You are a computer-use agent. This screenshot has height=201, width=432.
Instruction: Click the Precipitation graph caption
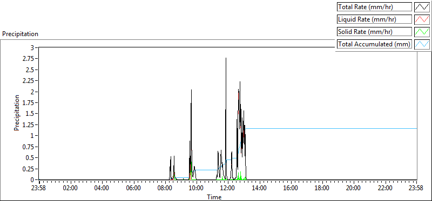coord(20,34)
